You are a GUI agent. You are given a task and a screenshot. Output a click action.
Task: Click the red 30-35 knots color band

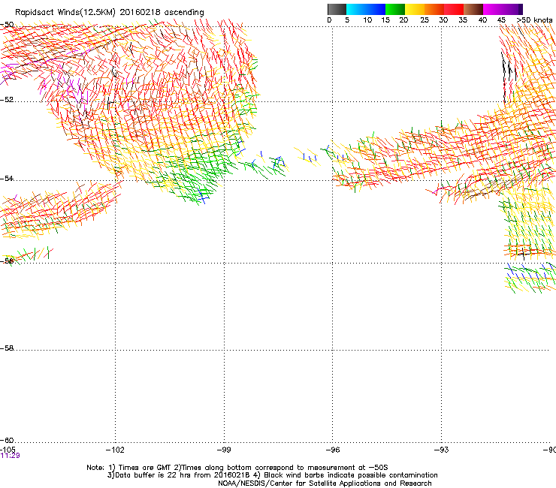(454, 9)
